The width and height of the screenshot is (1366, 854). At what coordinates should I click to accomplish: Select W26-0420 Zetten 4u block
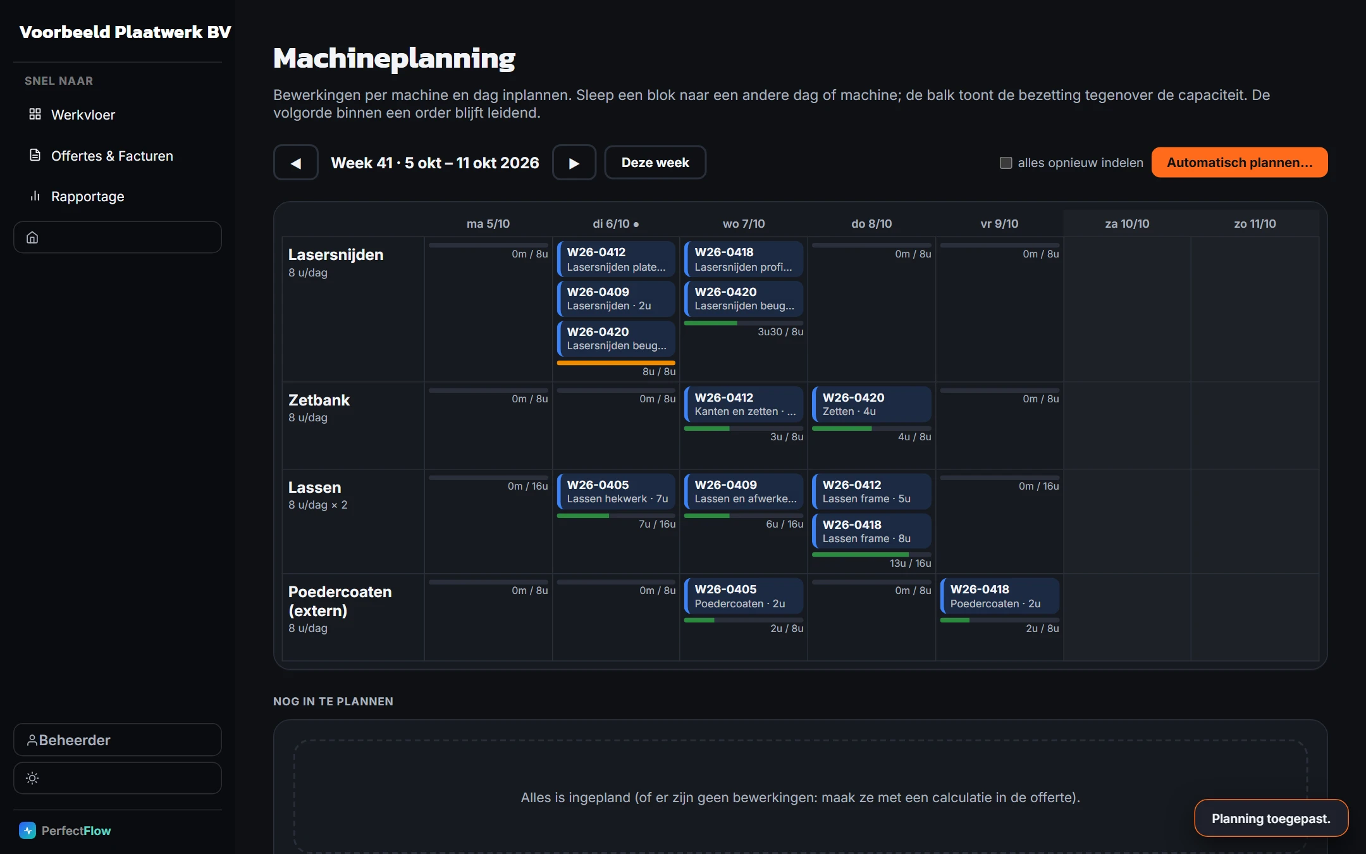tap(871, 404)
